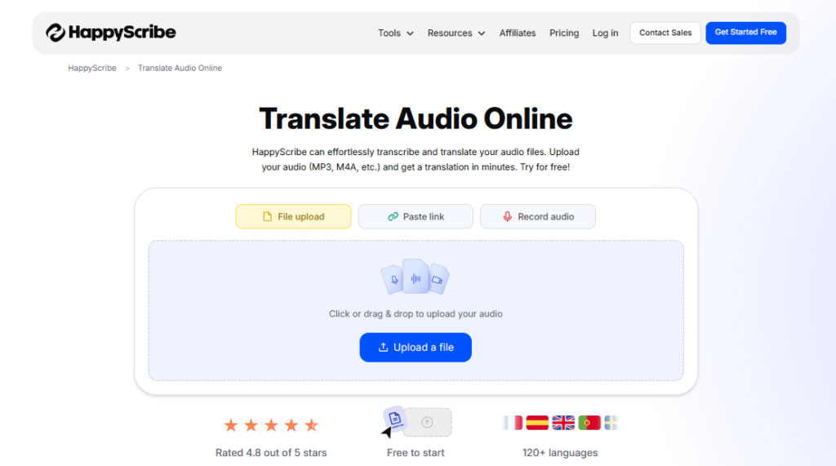Click the Spanish flag icon
The image size is (836, 466).
click(537, 423)
